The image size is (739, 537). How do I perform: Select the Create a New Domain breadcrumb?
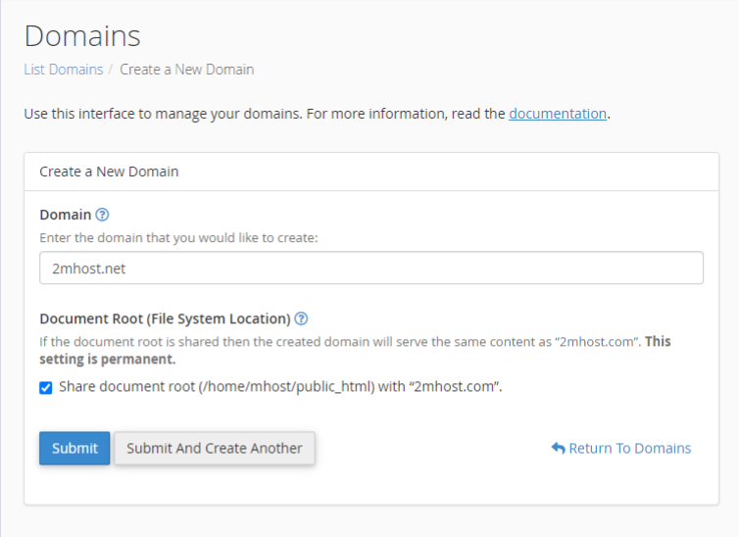pyautogui.click(x=186, y=70)
